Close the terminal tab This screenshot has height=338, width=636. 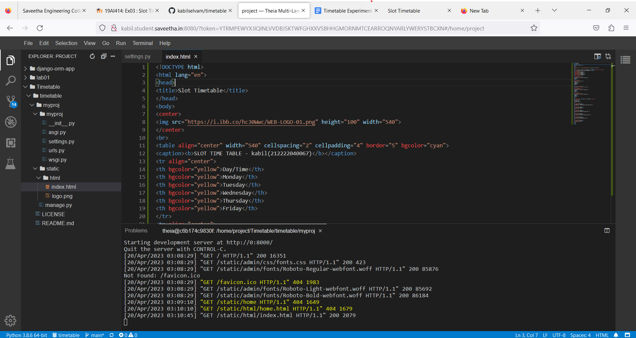[320, 231]
